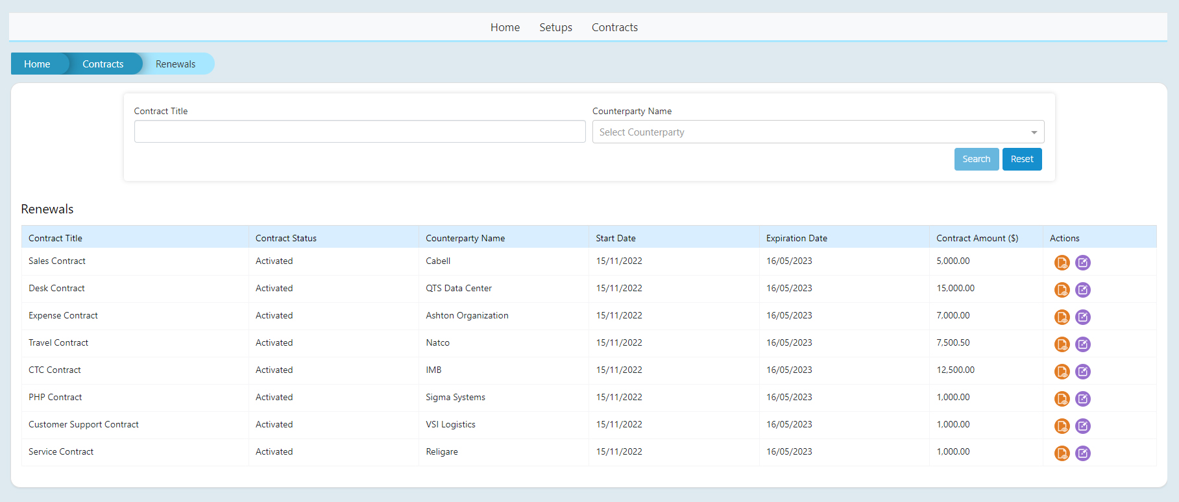This screenshot has width=1179, height=502.
Task: View Travel Contract via orange document icon
Action: (x=1062, y=344)
